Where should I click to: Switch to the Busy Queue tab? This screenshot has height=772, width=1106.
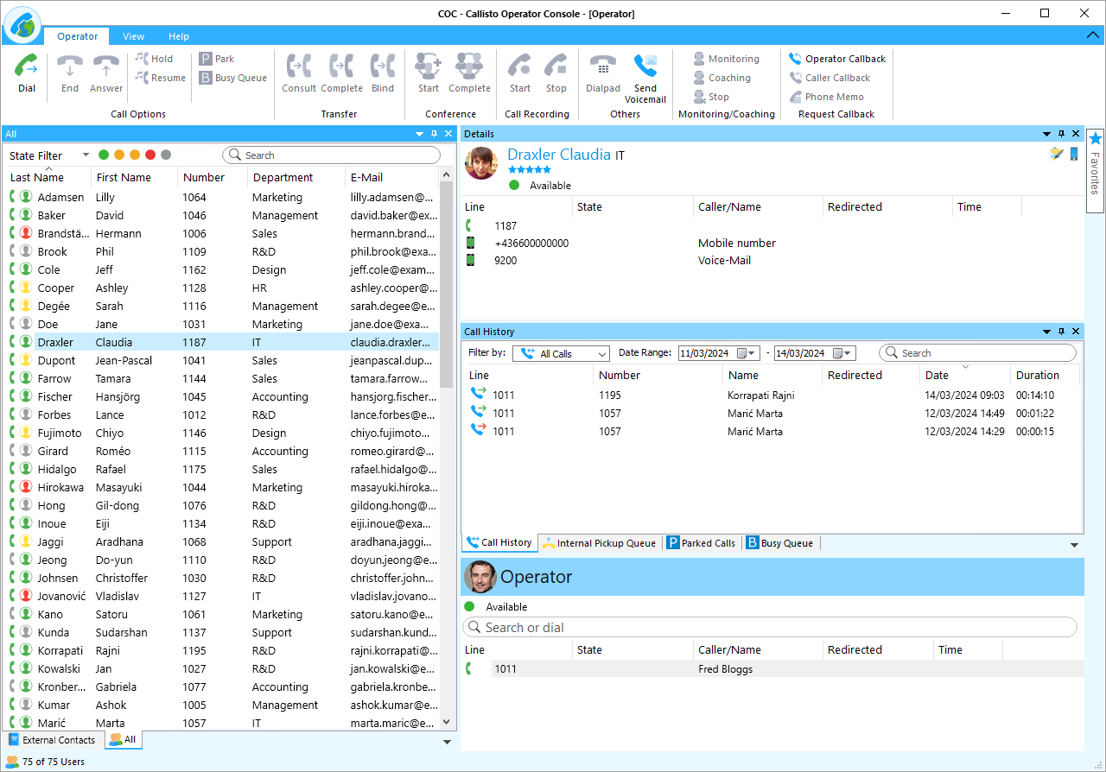coord(779,543)
